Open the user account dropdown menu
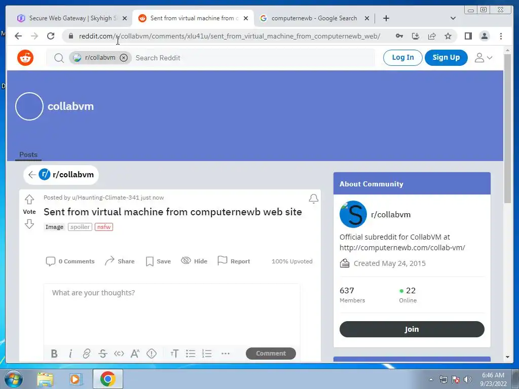519x389 pixels. point(483,58)
